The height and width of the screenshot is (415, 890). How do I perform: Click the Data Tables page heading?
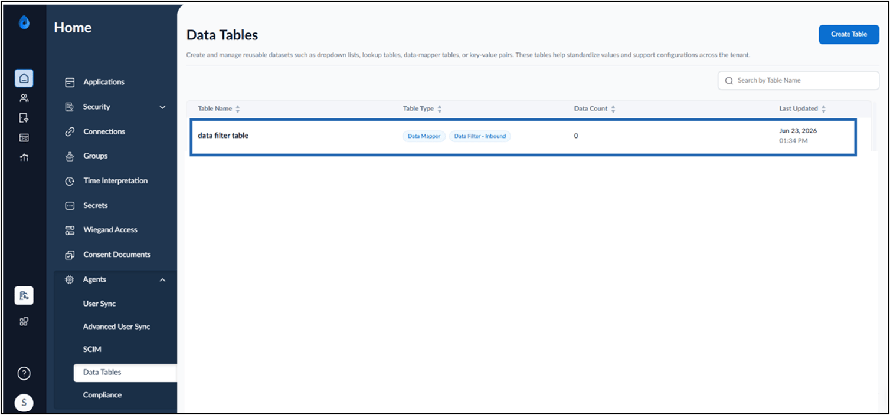pyautogui.click(x=222, y=35)
